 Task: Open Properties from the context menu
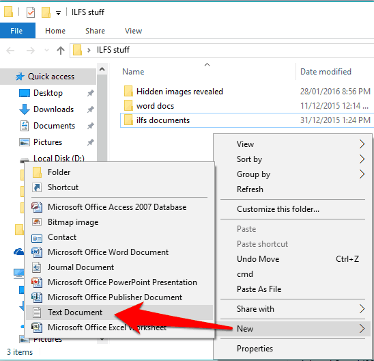coord(292,349)
